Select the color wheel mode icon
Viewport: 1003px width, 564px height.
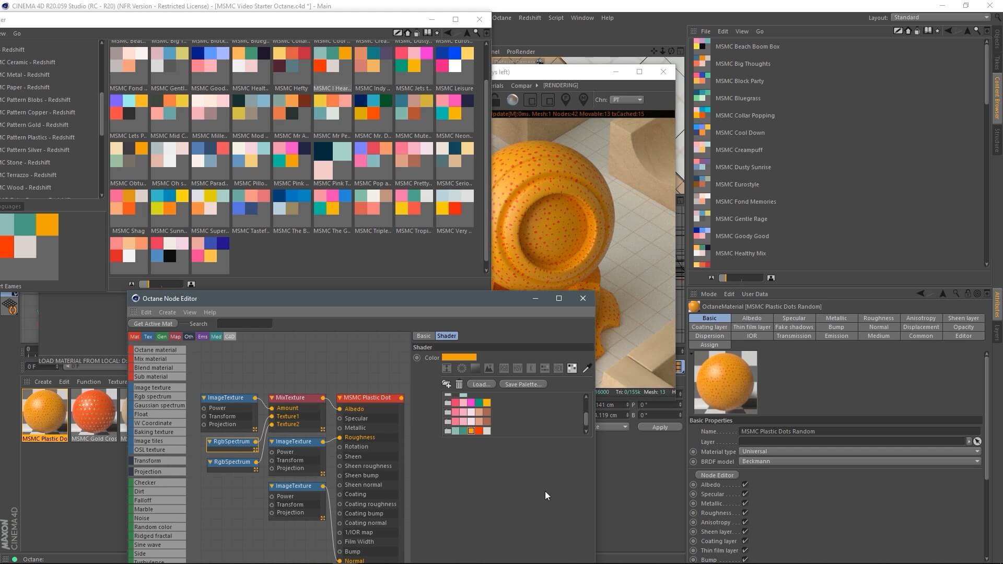tap(461, 369)
